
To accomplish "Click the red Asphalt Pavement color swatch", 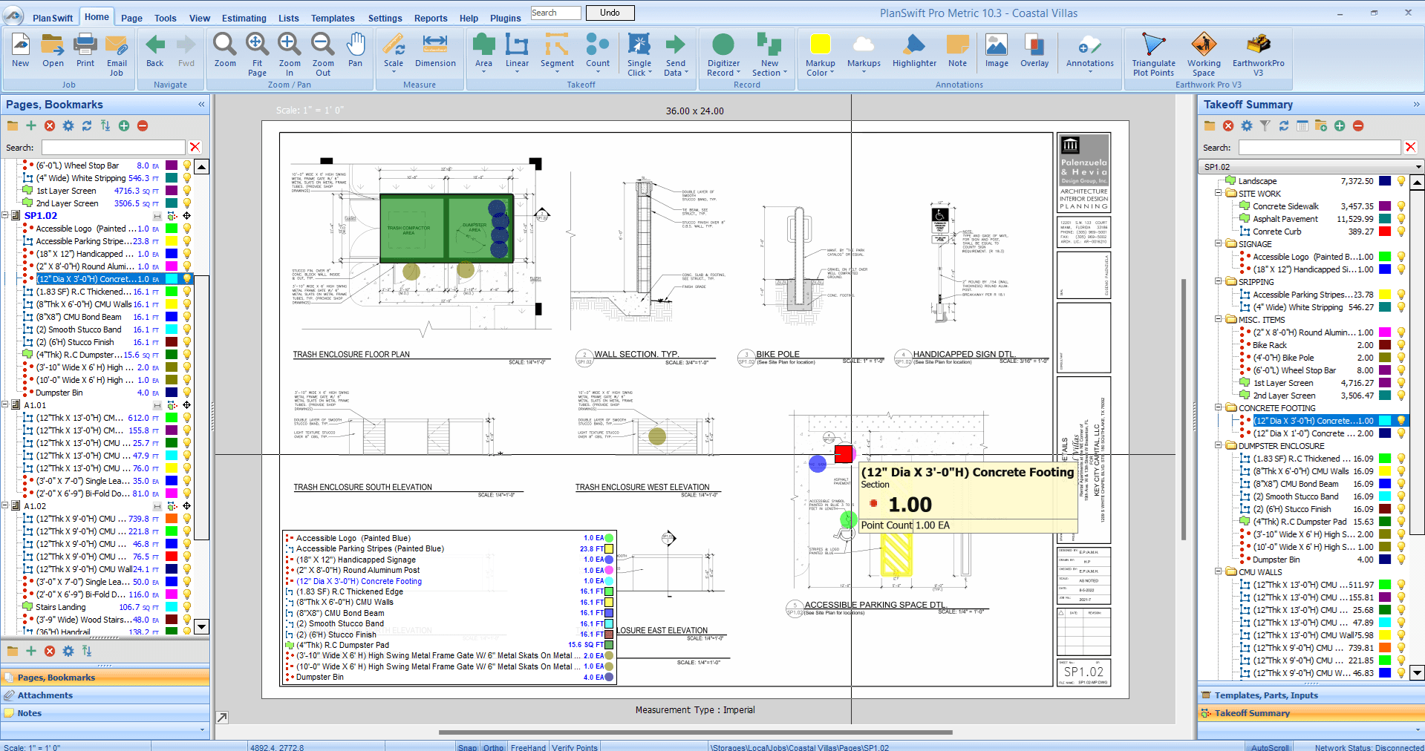I will tap(1384, 219).
